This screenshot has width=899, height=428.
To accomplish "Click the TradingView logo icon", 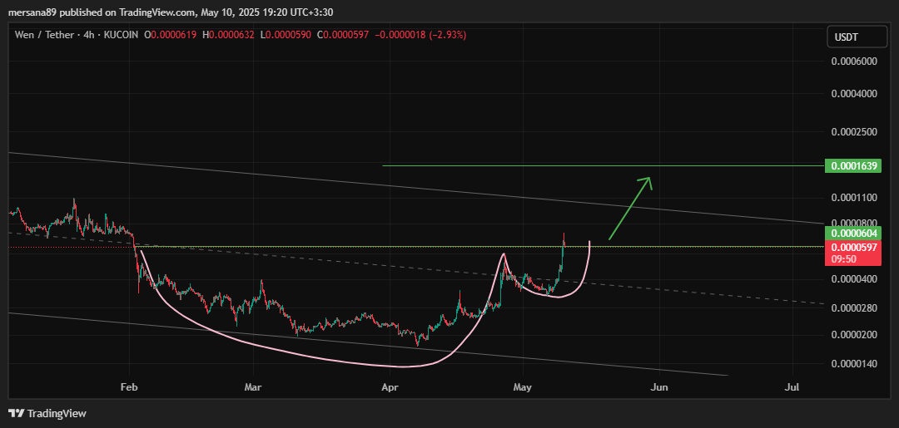I will [17, 412].
